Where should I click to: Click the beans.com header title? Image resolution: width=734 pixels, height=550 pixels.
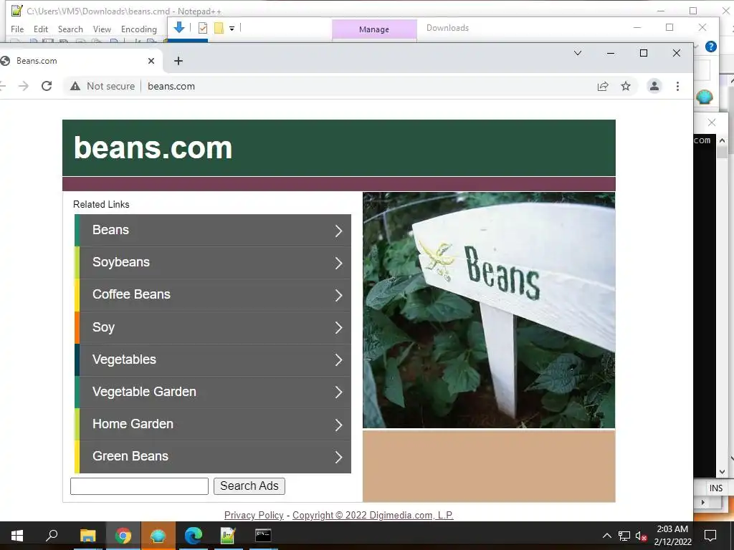tap(153, 148)
